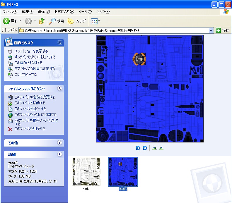Open the ファイル(F) menu
232x203 pixels.
pos(10,12)
